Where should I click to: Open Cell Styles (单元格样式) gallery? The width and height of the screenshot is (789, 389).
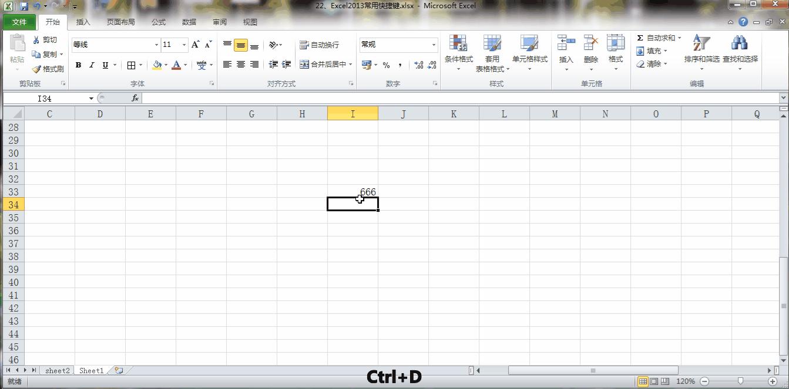529,52
